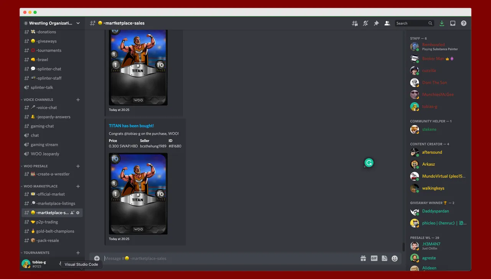491x279 pixels.
Task: Open the -tournaments channel
Action: (52, 50)
